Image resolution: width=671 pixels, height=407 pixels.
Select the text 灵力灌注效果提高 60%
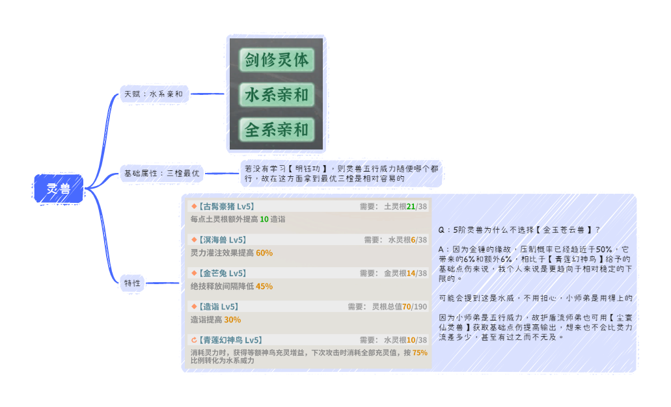pos(232,253)
